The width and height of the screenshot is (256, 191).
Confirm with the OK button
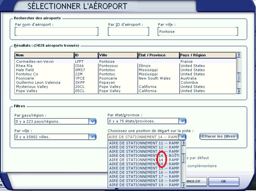(x=224, y=181)
